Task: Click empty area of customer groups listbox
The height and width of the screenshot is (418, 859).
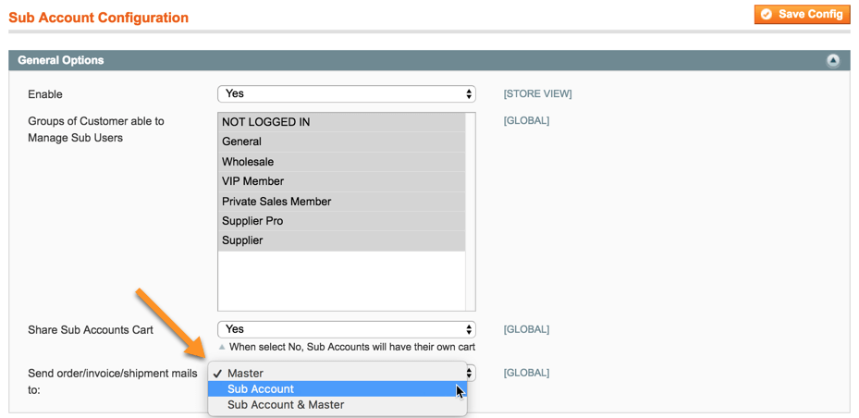Action: coord(342,280)
